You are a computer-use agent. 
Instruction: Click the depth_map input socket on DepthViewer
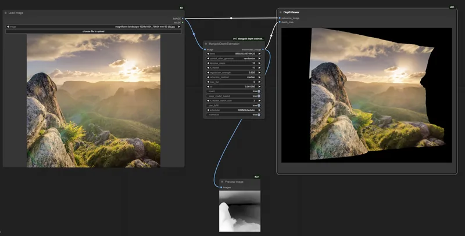(x=280, y=22)
